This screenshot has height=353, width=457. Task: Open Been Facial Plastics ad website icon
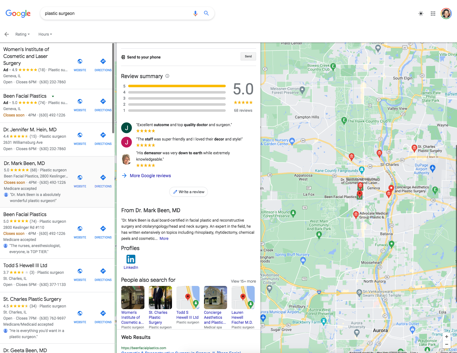[80, 101]
